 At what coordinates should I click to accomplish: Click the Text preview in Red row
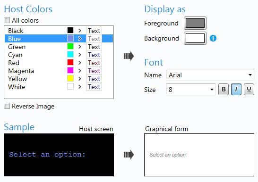click(94, 63)
